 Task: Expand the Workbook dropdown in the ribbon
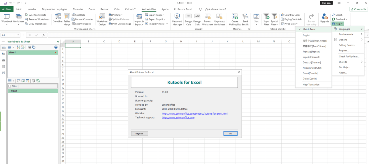coord(7,25)
